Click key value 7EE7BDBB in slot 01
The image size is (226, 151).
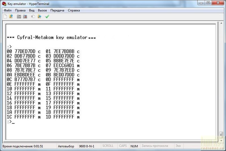point(64,51)
